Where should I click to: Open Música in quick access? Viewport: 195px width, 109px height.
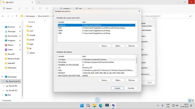(x=10, y=45)
